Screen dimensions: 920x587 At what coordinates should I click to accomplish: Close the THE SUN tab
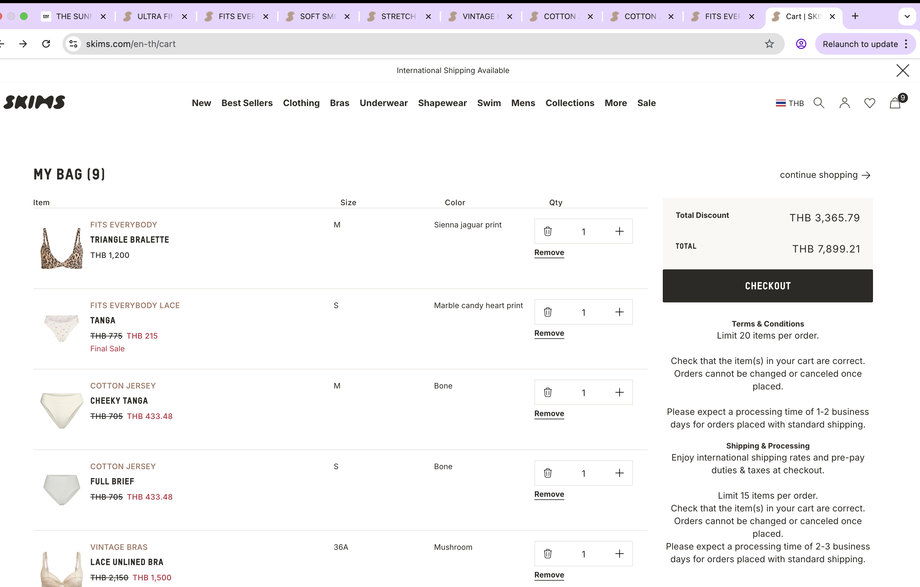coord(103,17)
